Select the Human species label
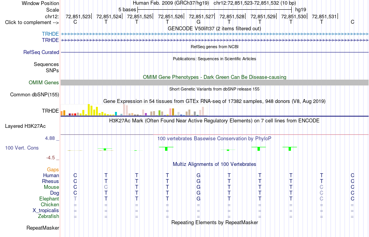 click(x=51, y=175)
